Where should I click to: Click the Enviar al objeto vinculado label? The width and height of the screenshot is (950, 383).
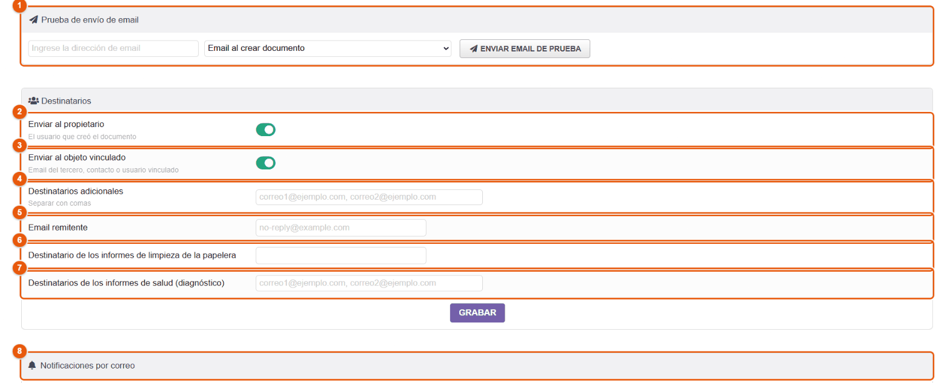(77, 157)
